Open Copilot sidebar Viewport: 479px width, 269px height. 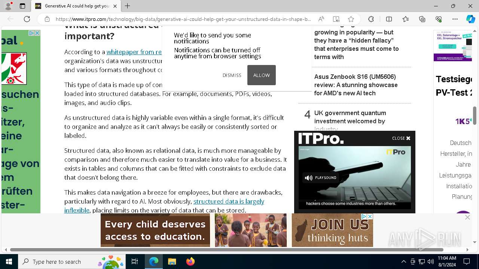tap(470, 19)
